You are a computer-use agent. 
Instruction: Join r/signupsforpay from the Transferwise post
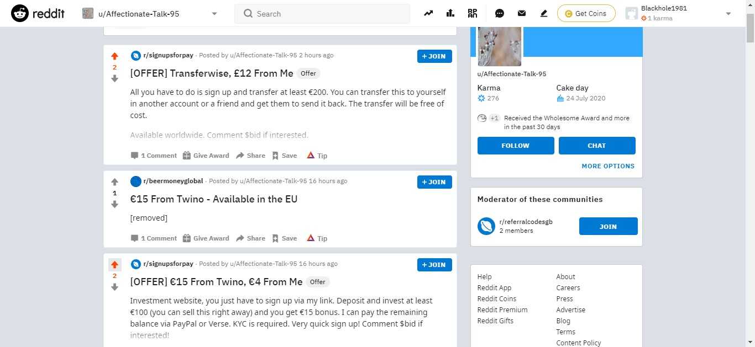434,56
